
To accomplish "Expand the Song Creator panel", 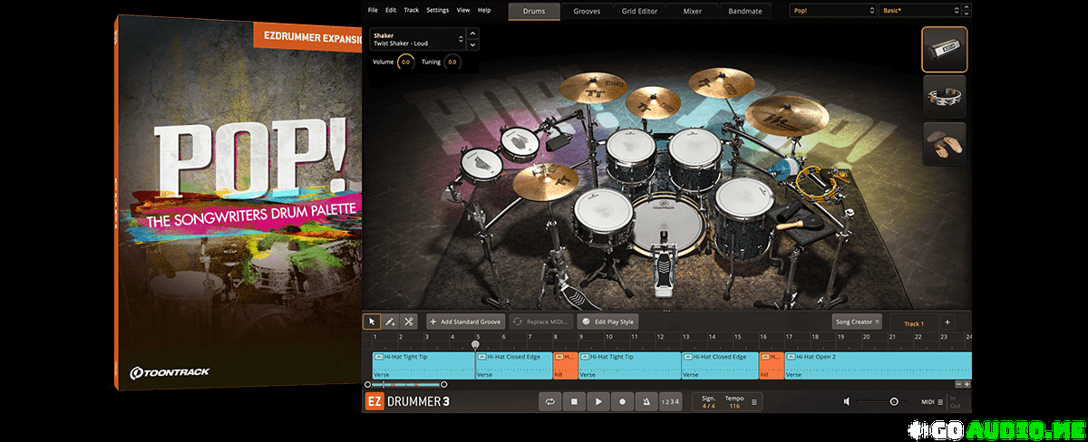I will pos(857,322).
